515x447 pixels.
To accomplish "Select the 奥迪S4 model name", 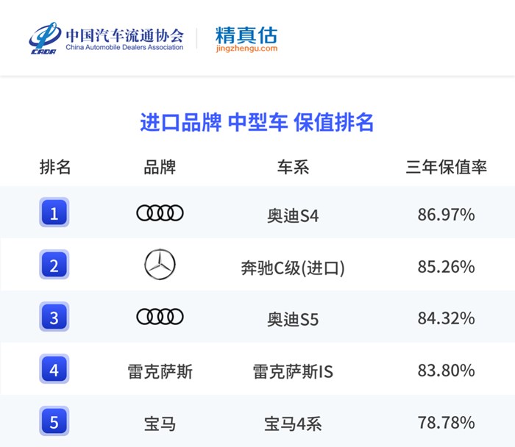I will coord(293,216).
